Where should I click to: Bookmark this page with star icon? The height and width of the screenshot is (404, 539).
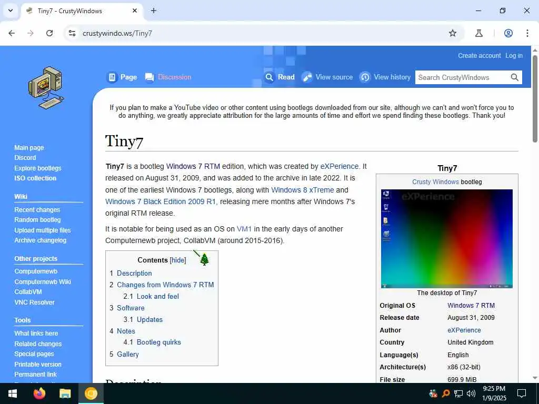coord(453,33)
